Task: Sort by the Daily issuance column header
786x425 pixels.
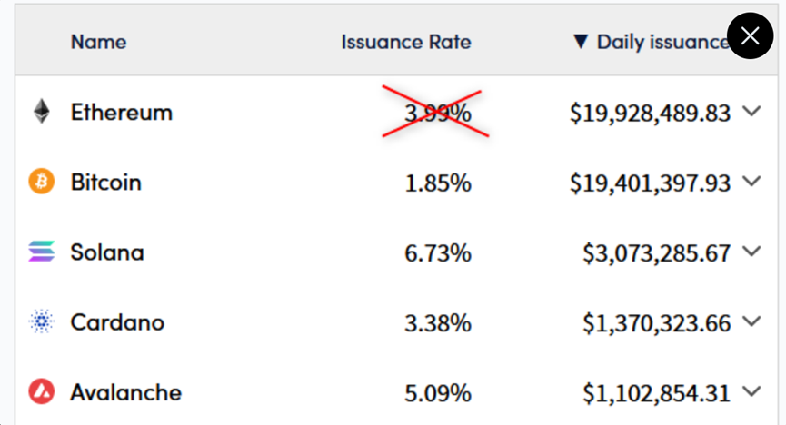Action: click(x=662, y=42)
